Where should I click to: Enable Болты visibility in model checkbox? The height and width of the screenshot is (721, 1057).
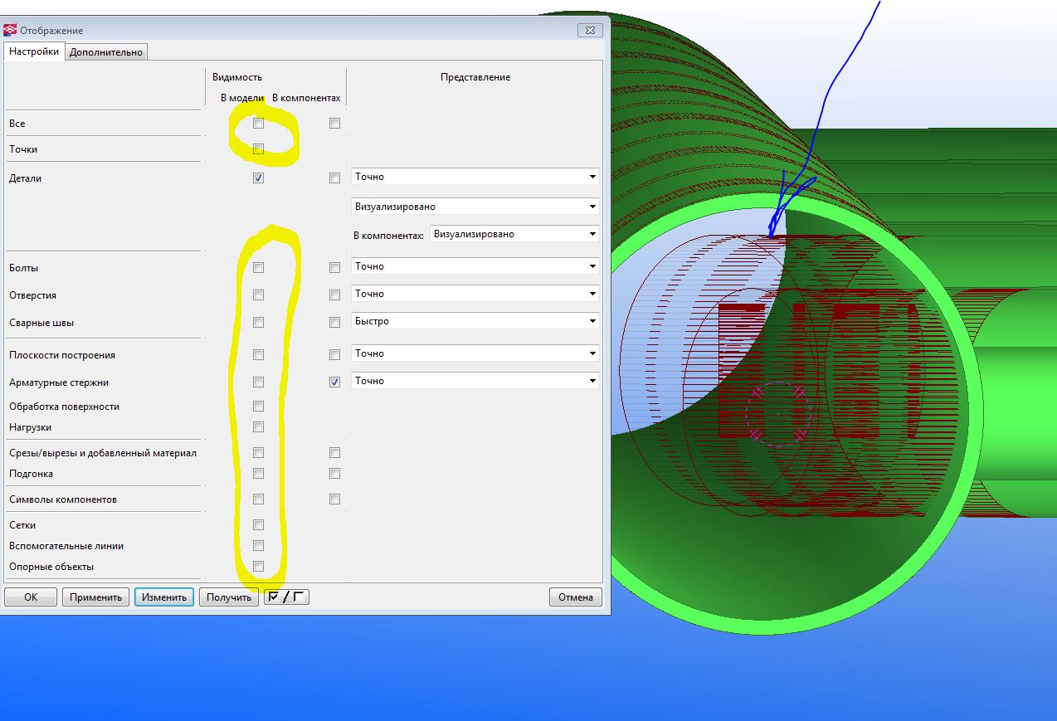coord(258,268)
